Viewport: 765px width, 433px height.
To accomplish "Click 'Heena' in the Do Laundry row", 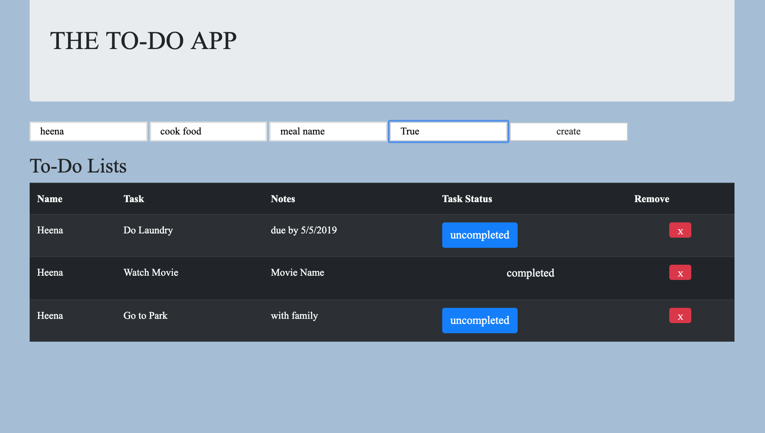I will pyautogui.click(x=50, y=230).
